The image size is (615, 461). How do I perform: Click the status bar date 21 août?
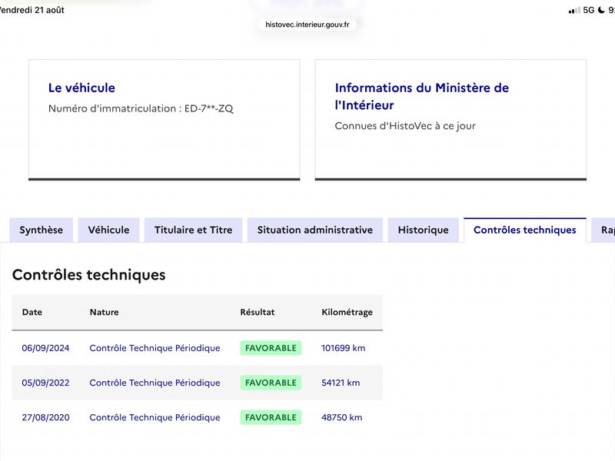click(49, 10)
